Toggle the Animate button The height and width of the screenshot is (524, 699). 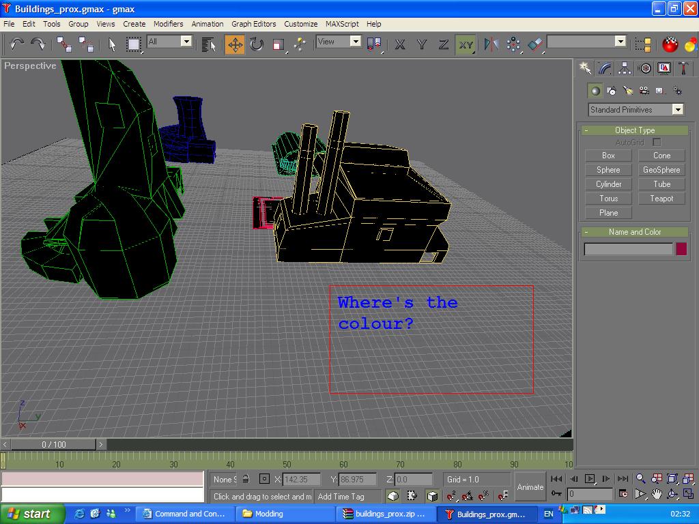pyautogui.click(x=530, y=487)
